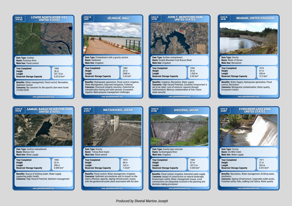Click globaldamwatch.org link on Selingue card
The image size is (292, 206).
(112, 96)
